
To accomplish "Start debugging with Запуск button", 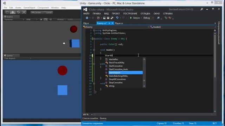I will tap(135, 18).
